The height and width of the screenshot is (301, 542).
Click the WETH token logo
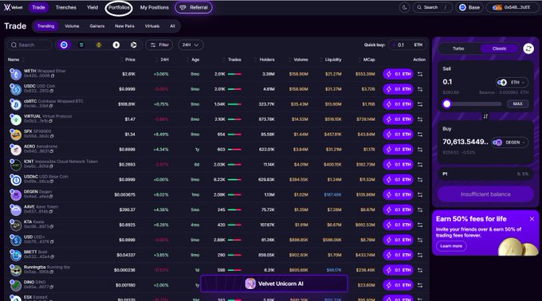[x=15, y=74]
